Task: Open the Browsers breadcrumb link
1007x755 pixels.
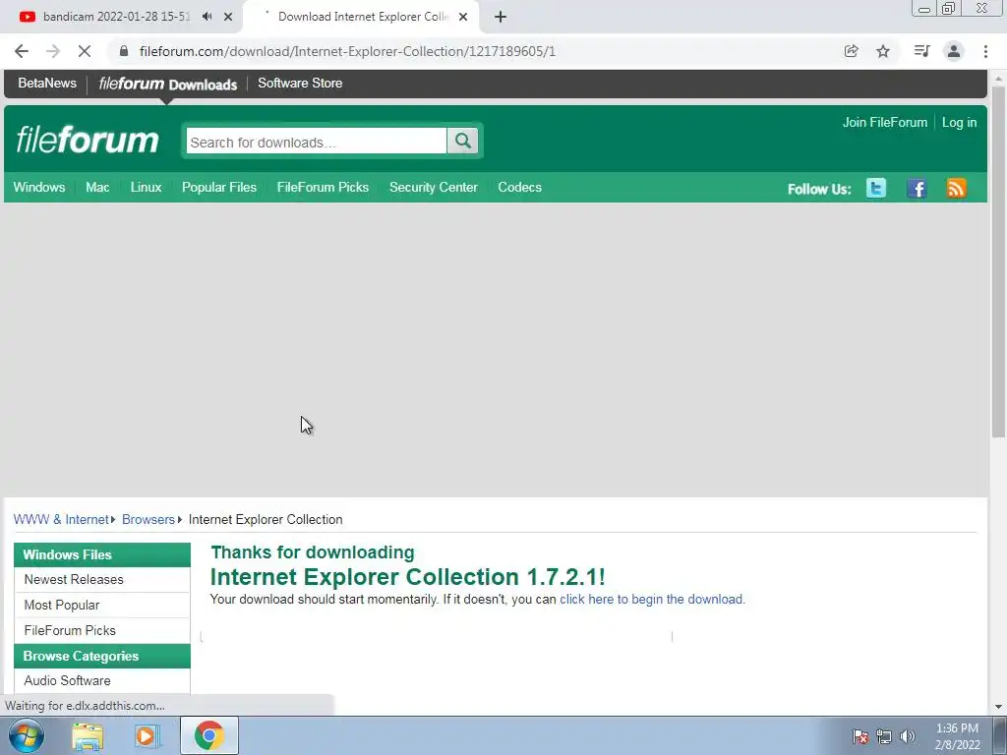Action: pos(148,519)
